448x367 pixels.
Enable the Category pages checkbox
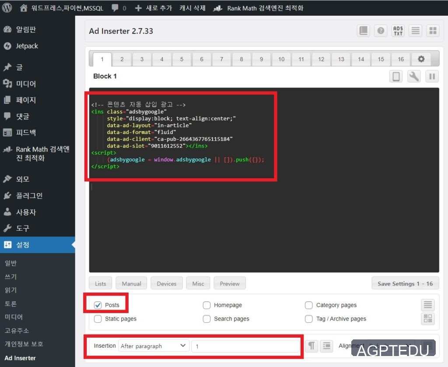(x=308, y=305)
